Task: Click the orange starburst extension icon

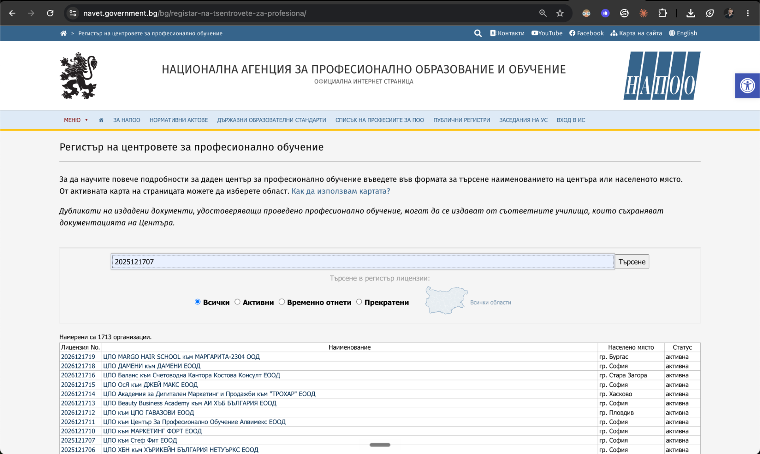Action: tap(644, 13)
